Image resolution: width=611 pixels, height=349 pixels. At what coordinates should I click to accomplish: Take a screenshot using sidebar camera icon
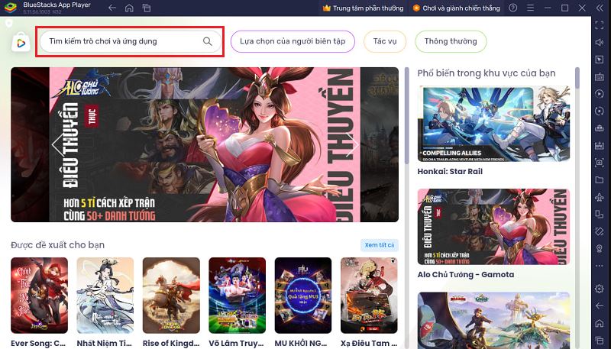[600, 162]
